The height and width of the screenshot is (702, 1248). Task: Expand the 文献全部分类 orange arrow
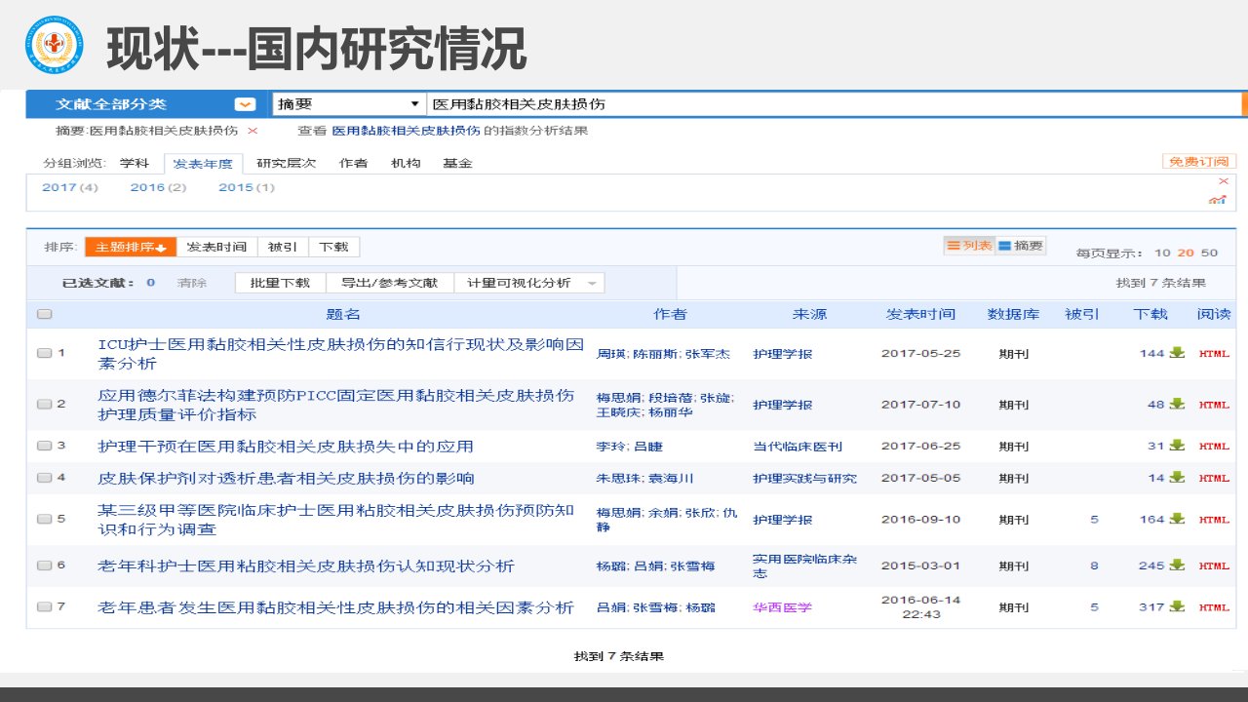pos(246,104)
